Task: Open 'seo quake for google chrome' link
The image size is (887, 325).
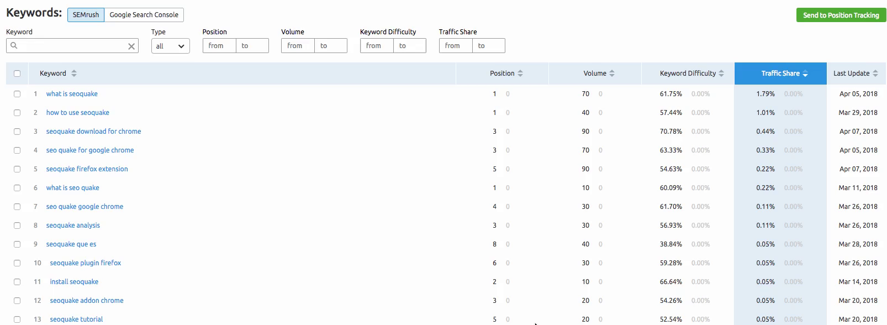Action: (90, 150)
